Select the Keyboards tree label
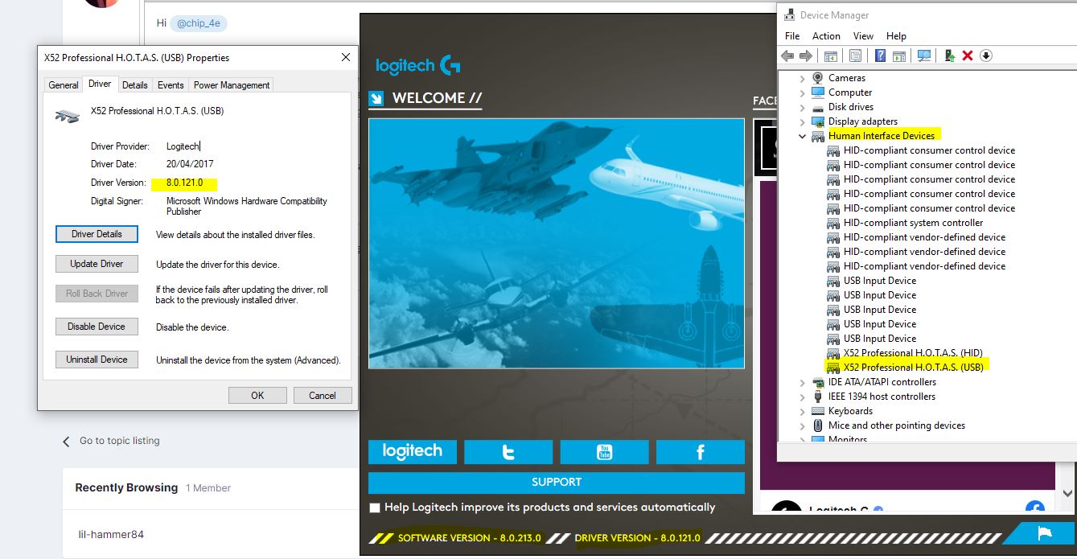The image size is (1077, 559). coord(850,411)
